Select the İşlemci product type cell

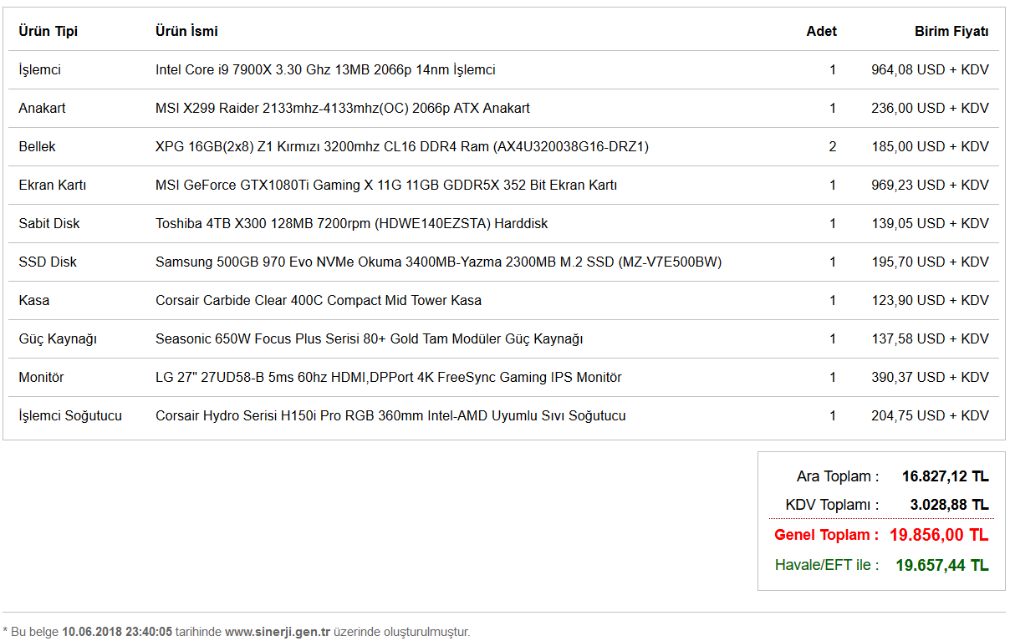pyautogui.click(x=40, y=69)
